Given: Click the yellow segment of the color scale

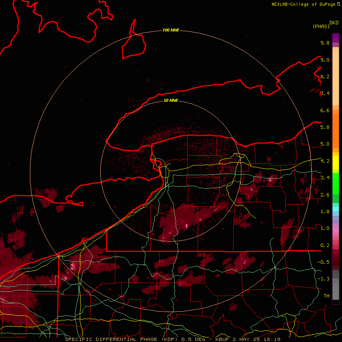Looking at the screenshot, I should tap(336, 163).
